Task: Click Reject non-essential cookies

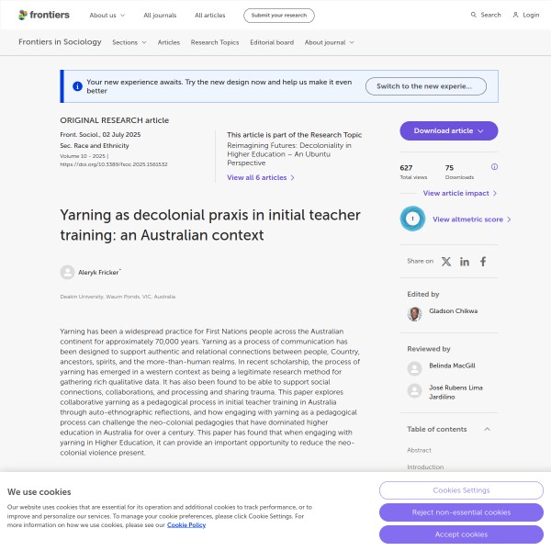Action: tap(460, 512)
